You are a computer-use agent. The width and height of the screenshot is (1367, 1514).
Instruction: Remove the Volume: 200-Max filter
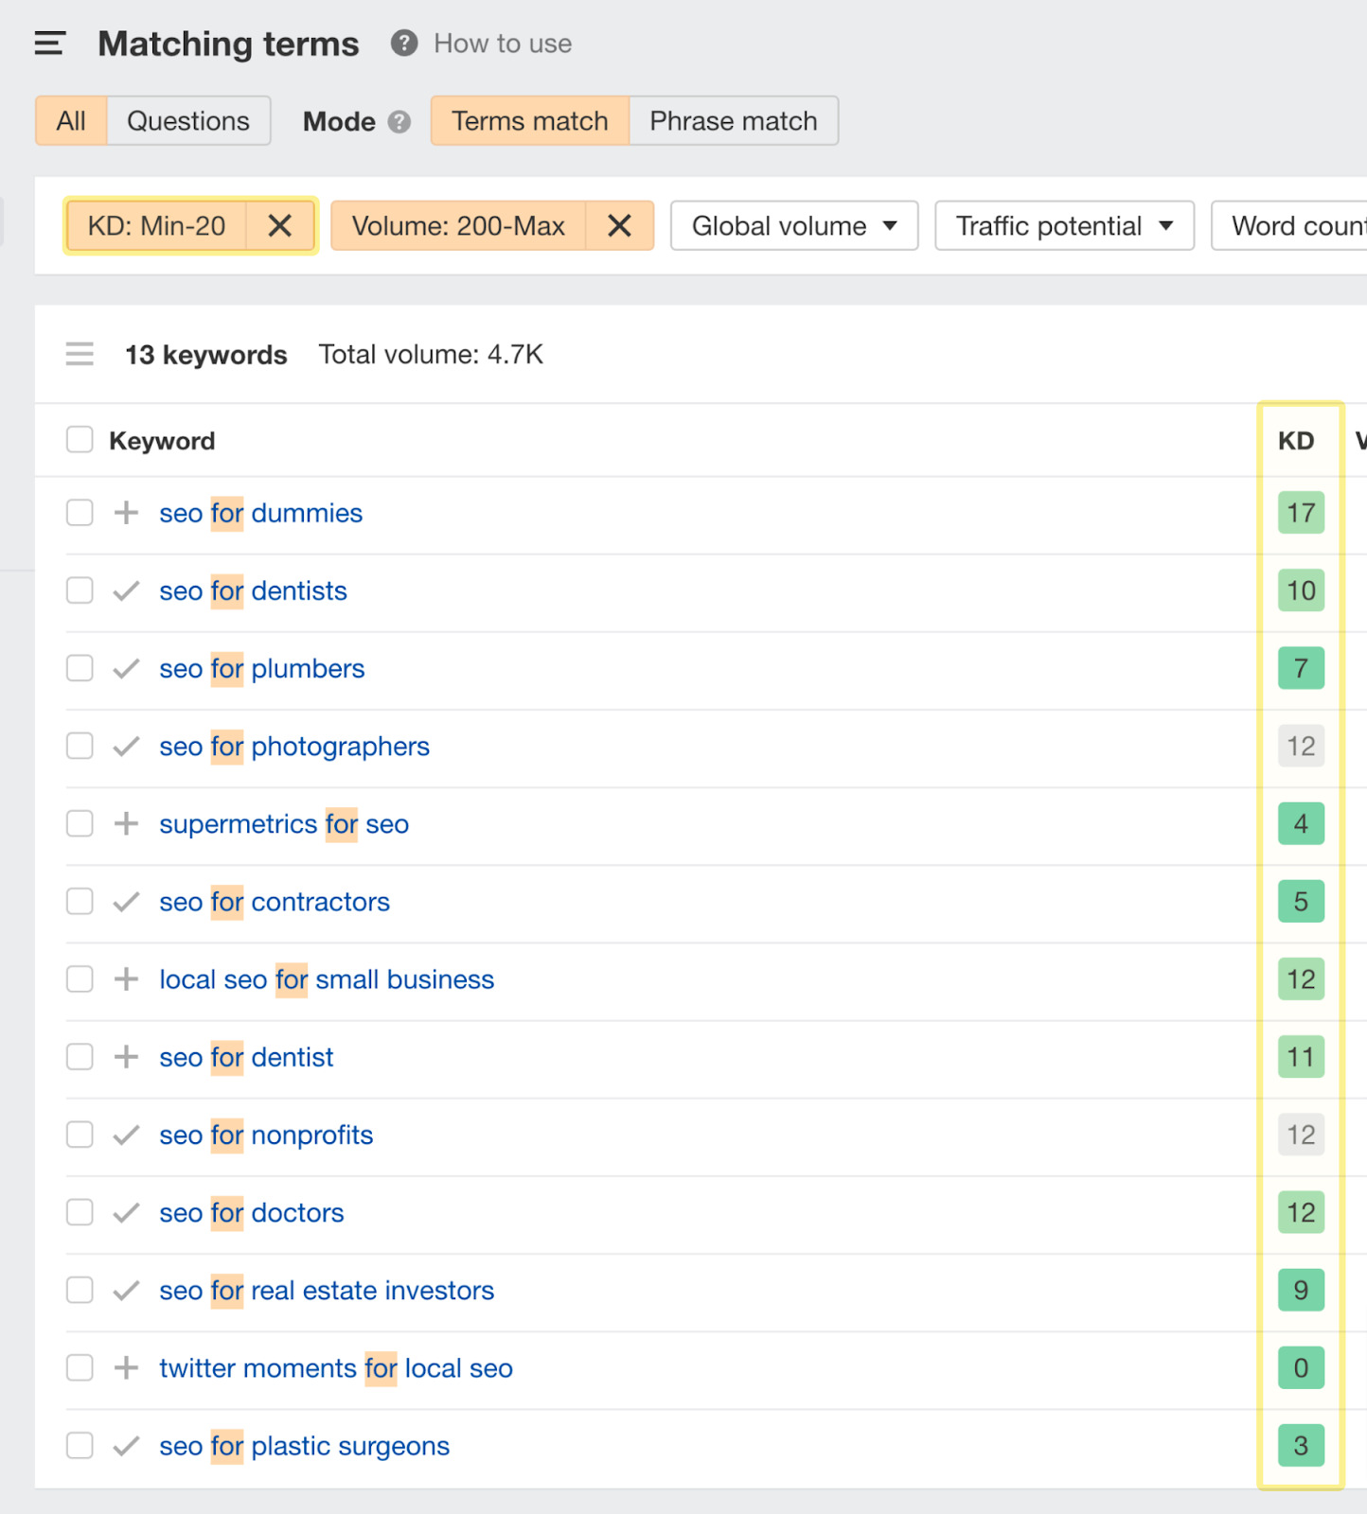[x=619, y=226]
